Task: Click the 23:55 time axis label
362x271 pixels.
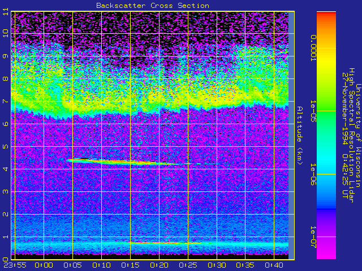Action: (15, 265)
